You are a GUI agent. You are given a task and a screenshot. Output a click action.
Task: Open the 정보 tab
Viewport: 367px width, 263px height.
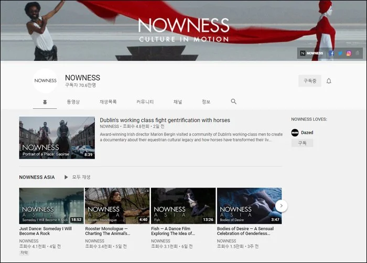coord(206,102)
